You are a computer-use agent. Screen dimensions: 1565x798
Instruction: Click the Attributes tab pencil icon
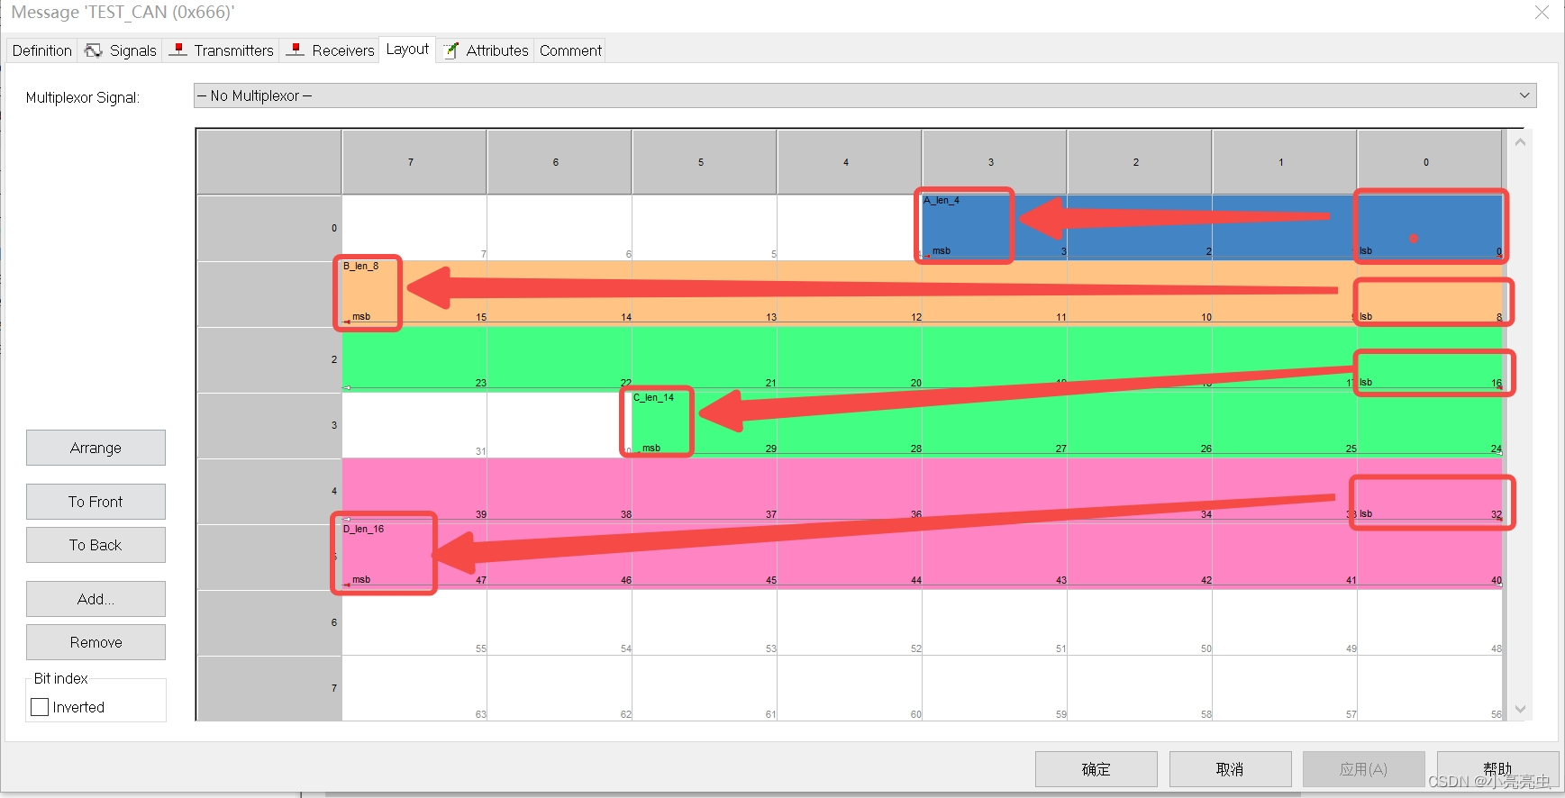tap(450, 50)
